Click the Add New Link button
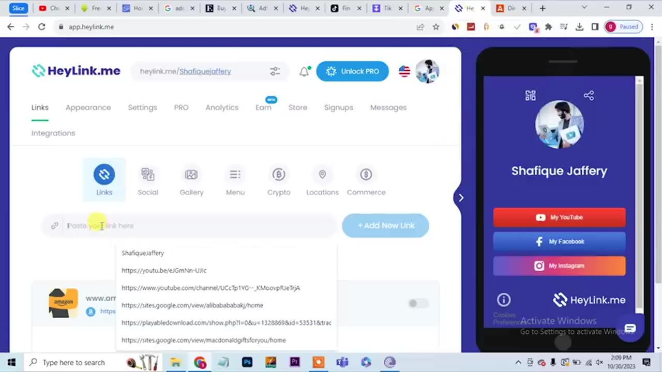The width and height of the screenshot is (662, 372). [x=385, y=225]
